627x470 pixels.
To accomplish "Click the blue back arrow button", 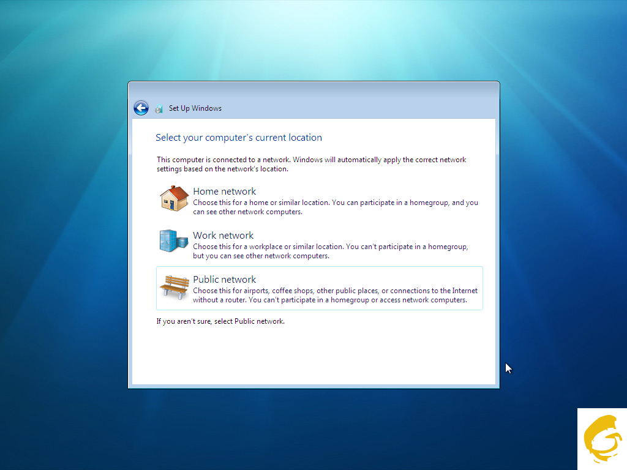I will coord(141,108).
